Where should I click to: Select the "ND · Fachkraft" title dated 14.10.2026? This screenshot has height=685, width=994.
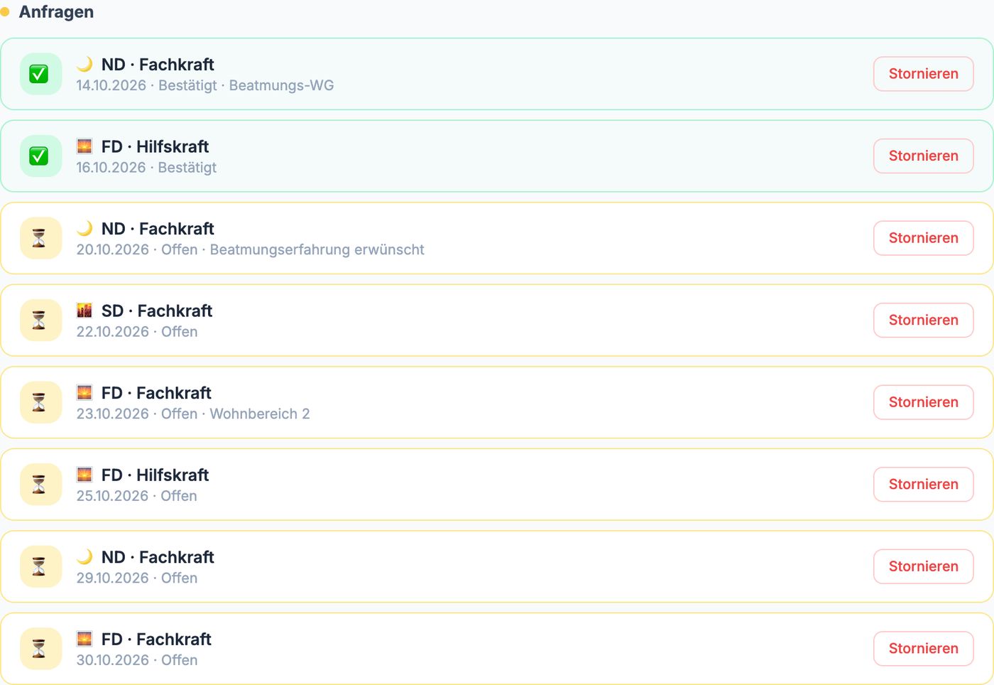click(x=158, y=65)
